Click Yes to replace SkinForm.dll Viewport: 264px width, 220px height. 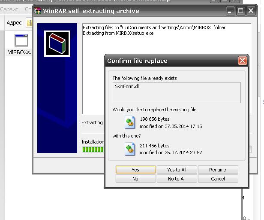click(x=135, y=170)
